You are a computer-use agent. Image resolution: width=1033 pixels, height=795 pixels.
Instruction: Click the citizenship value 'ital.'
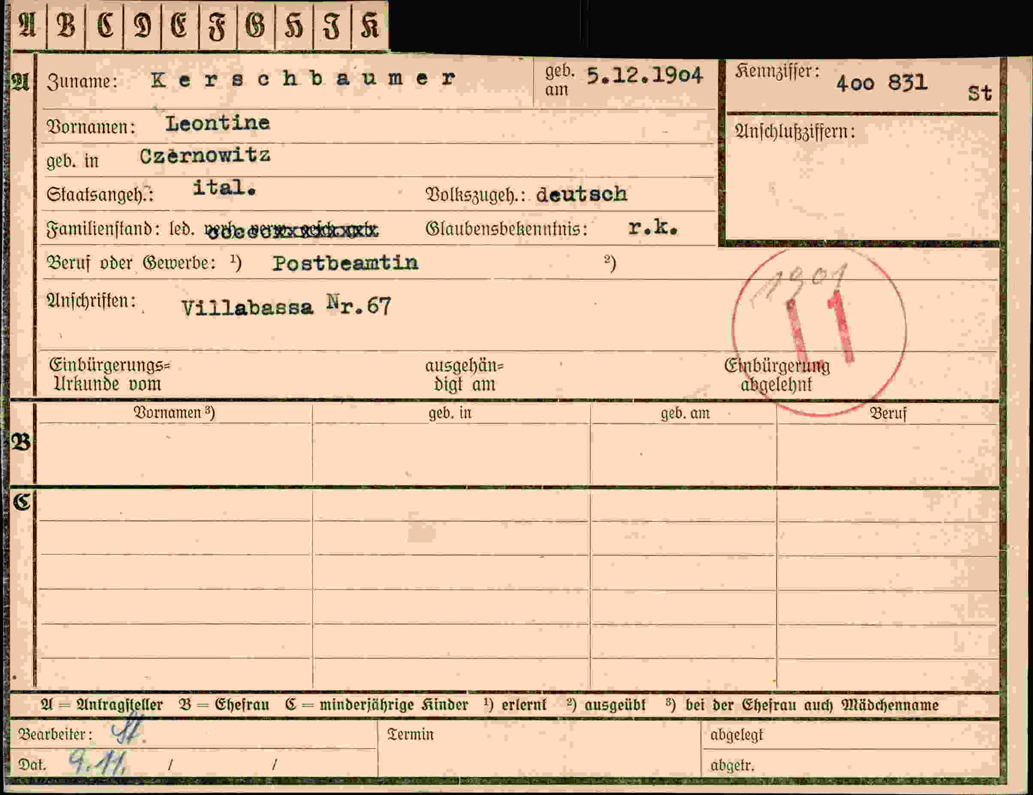click(224, 188)
